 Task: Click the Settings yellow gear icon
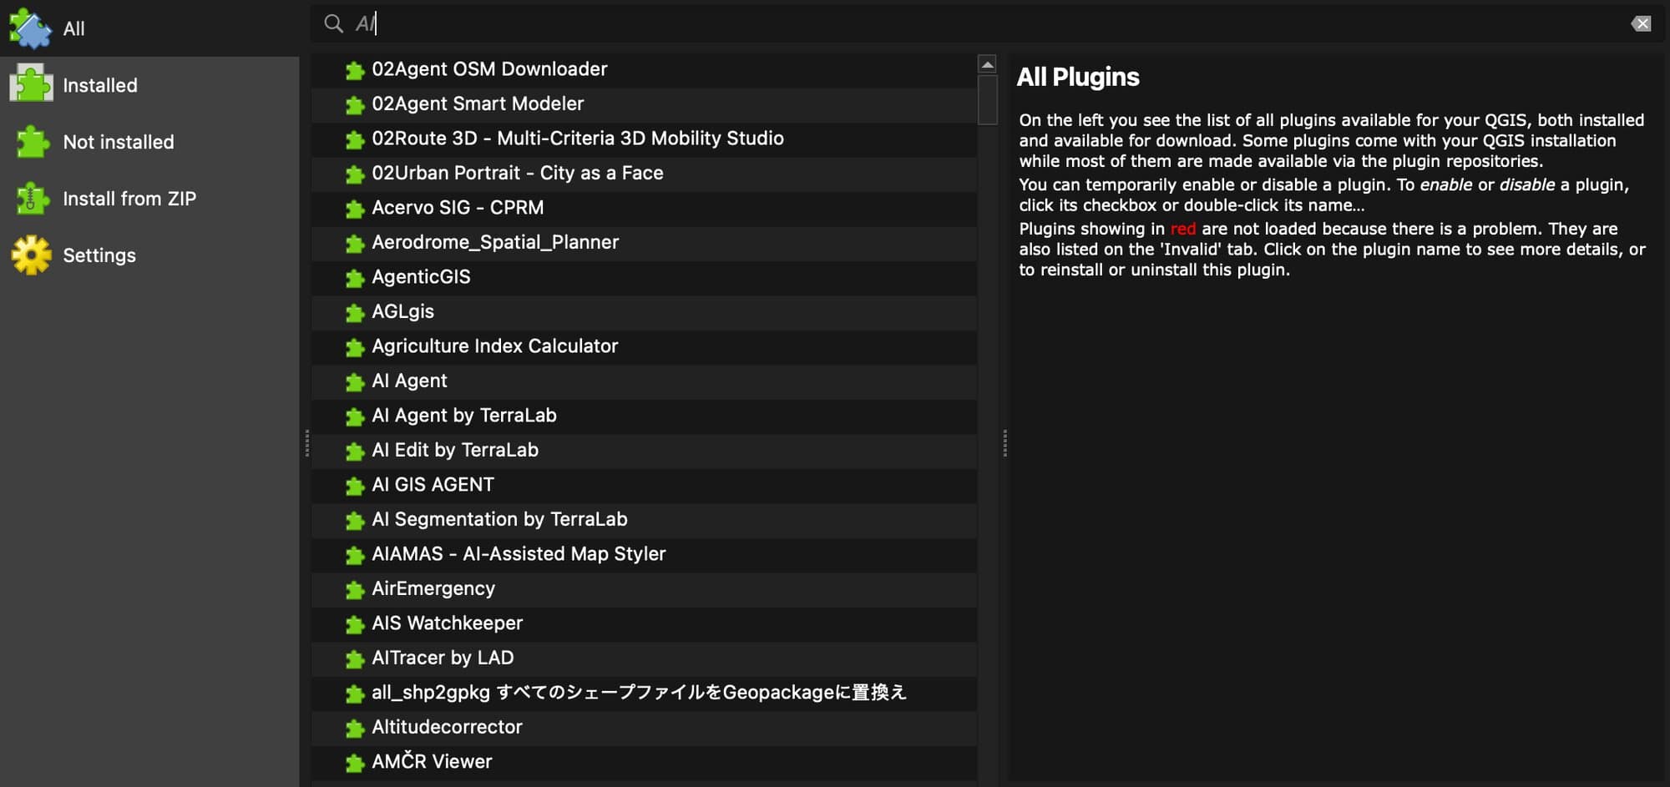click(32, 255)
